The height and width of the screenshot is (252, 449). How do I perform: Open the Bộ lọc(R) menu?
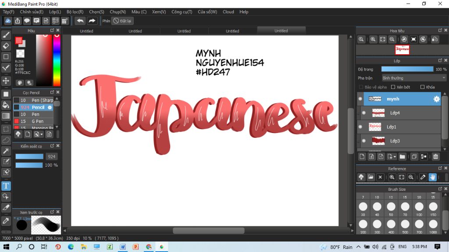pos(75,12)
